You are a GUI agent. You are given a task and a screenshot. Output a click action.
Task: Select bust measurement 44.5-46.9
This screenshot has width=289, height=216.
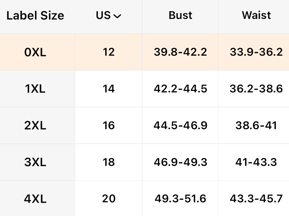click(x=180, y=126)
